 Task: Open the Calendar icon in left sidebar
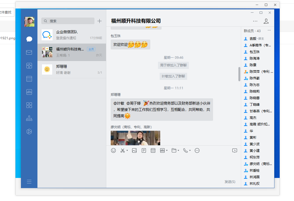point(29,79)
